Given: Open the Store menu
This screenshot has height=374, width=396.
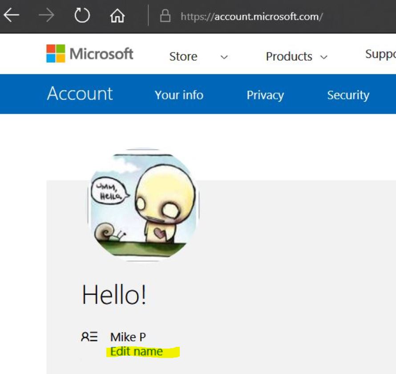Looking at the screenshot, I should (x=183, y=57).
